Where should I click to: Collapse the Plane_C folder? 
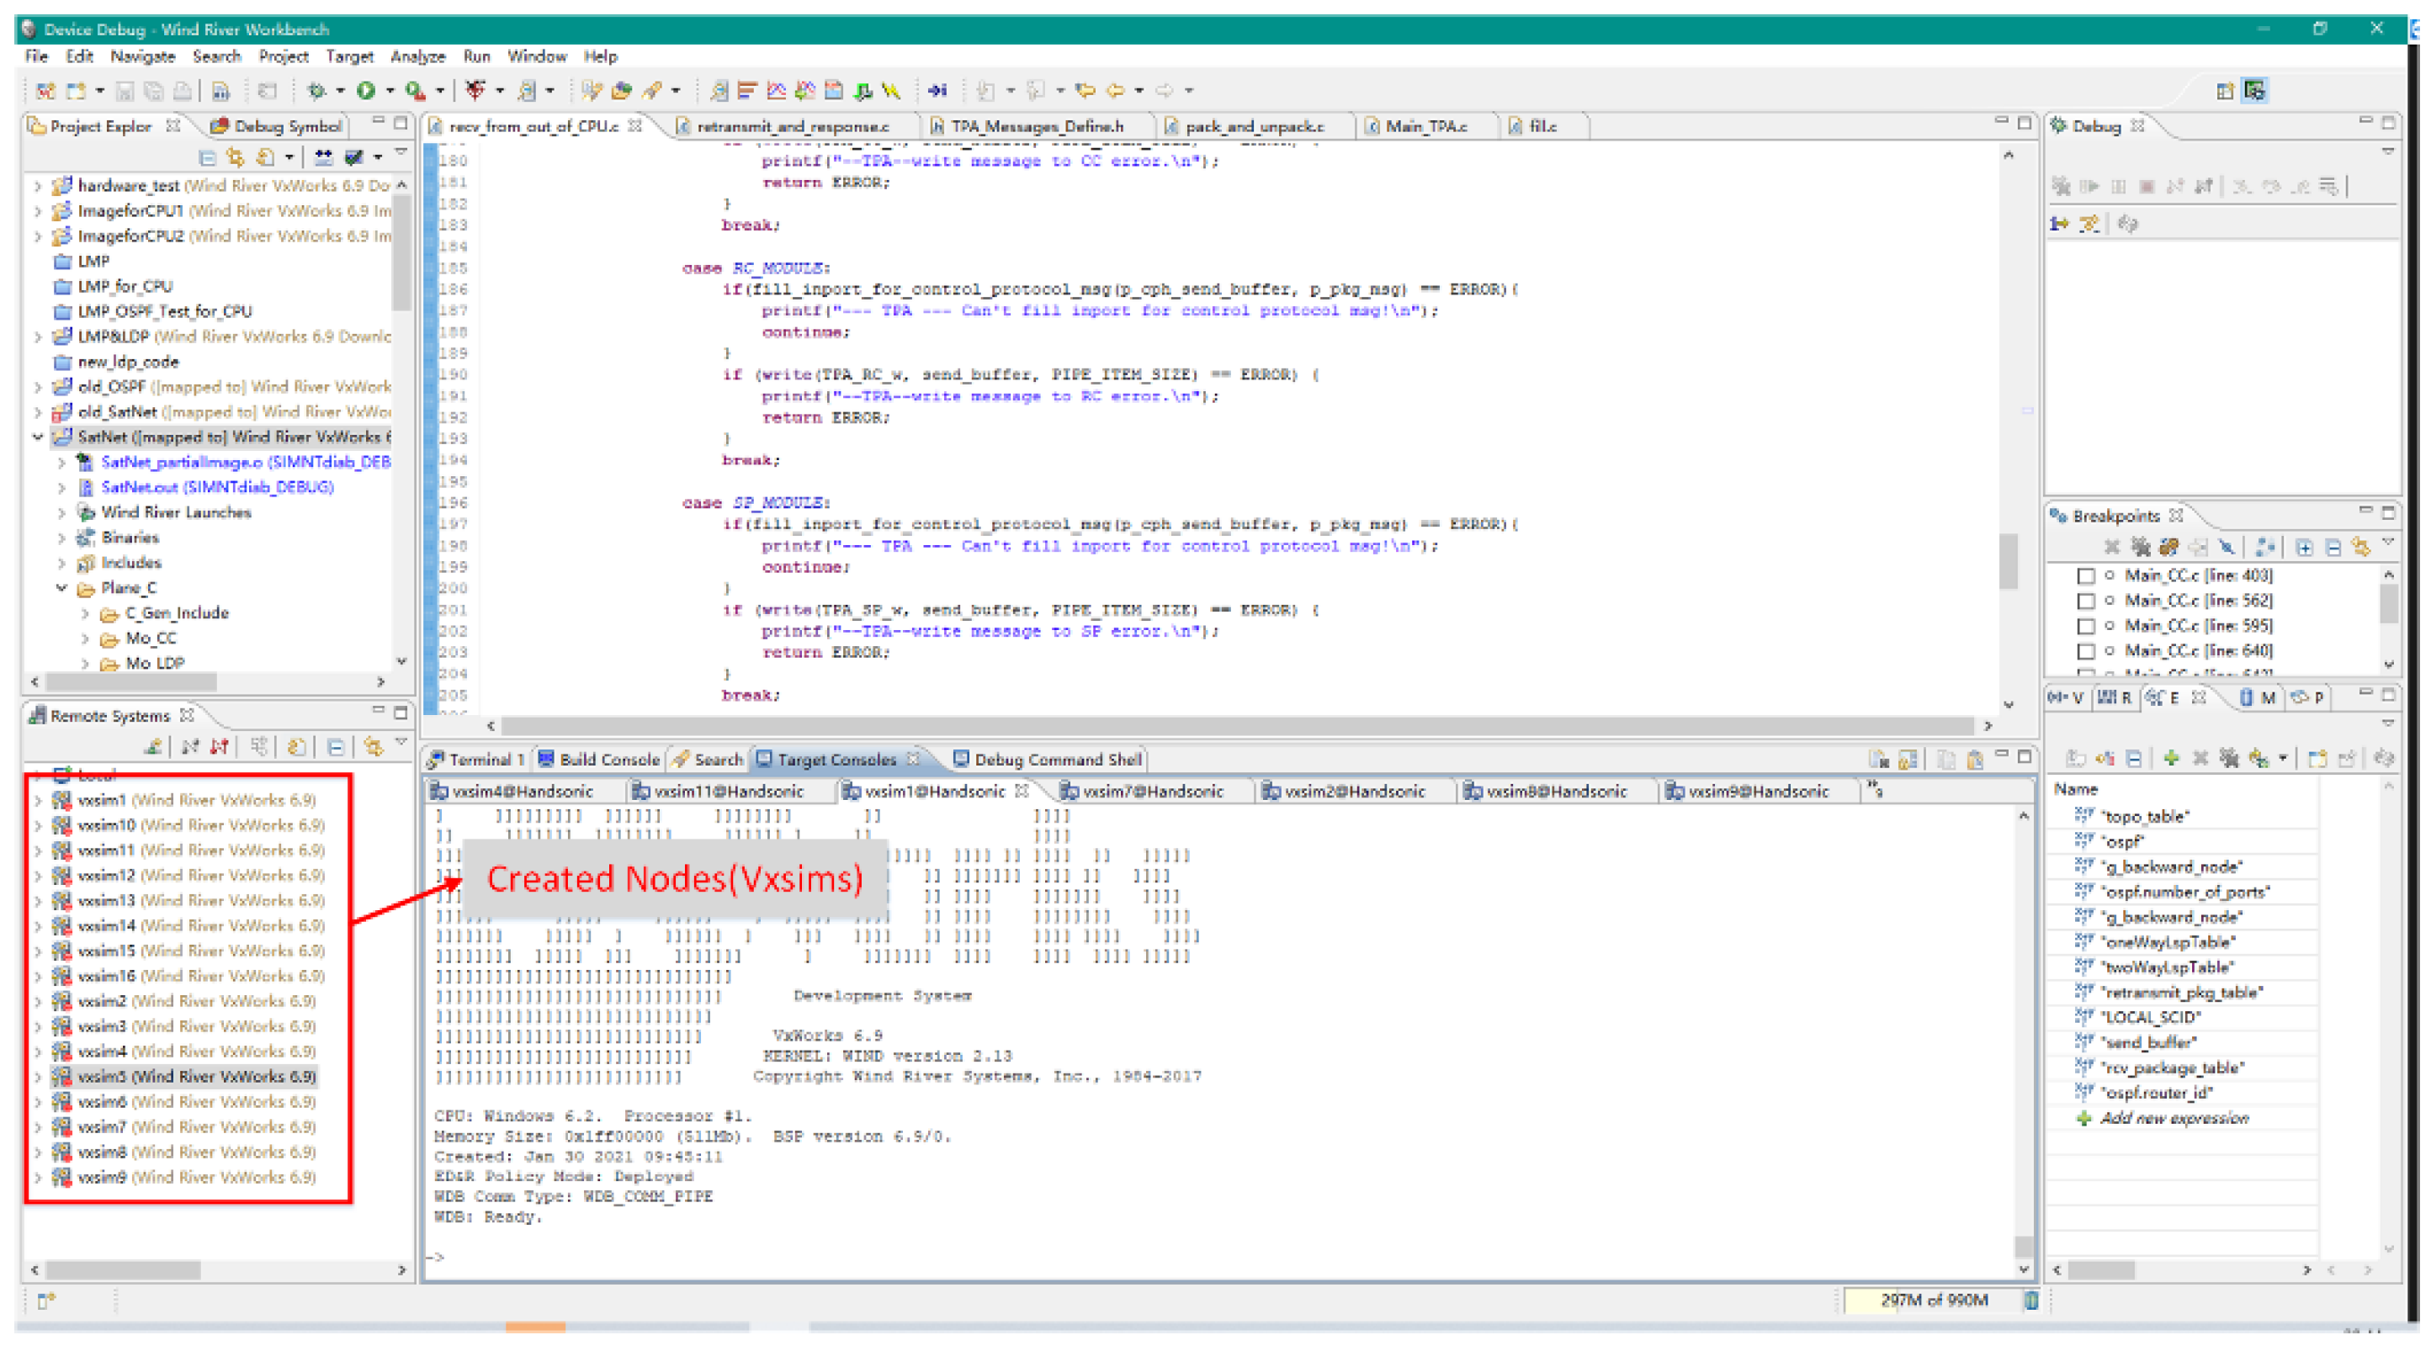point(61,588)
